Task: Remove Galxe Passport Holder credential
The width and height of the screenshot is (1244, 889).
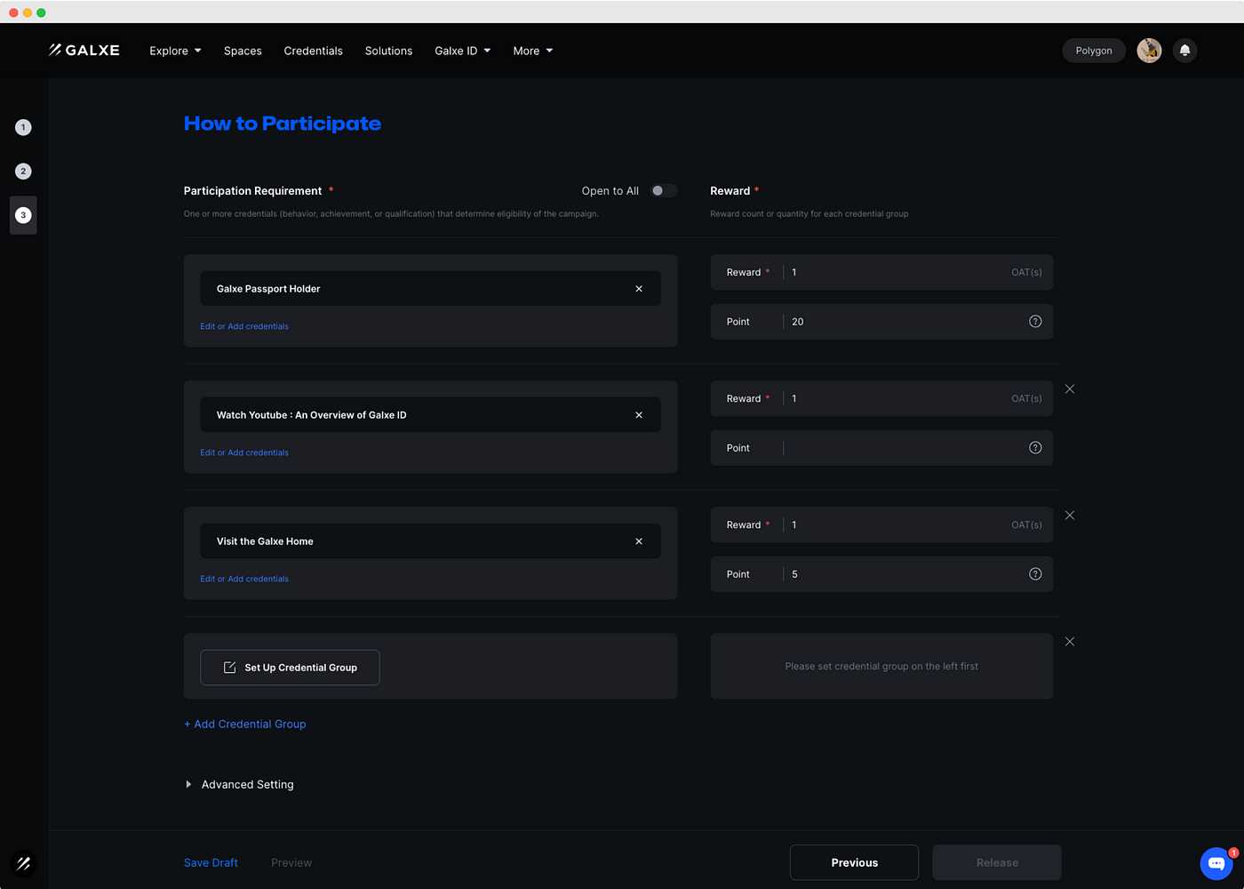Action: 639,289
